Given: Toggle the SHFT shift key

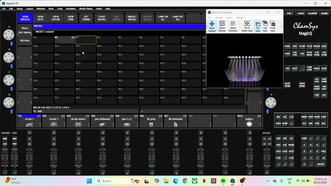Looking at the screenshot, I should [278, 123].
